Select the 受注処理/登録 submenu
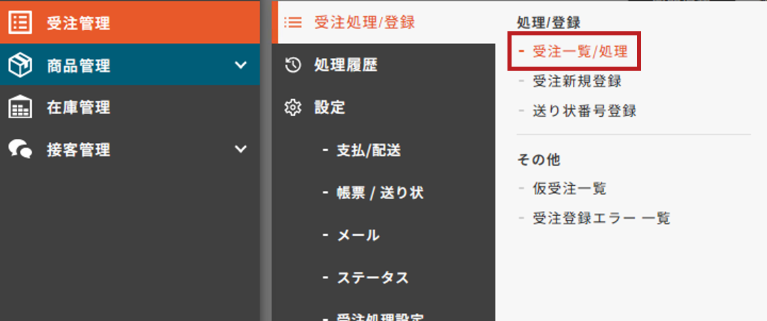The height and width of the screenshot is (321, 767). click(x=383, y=22)
